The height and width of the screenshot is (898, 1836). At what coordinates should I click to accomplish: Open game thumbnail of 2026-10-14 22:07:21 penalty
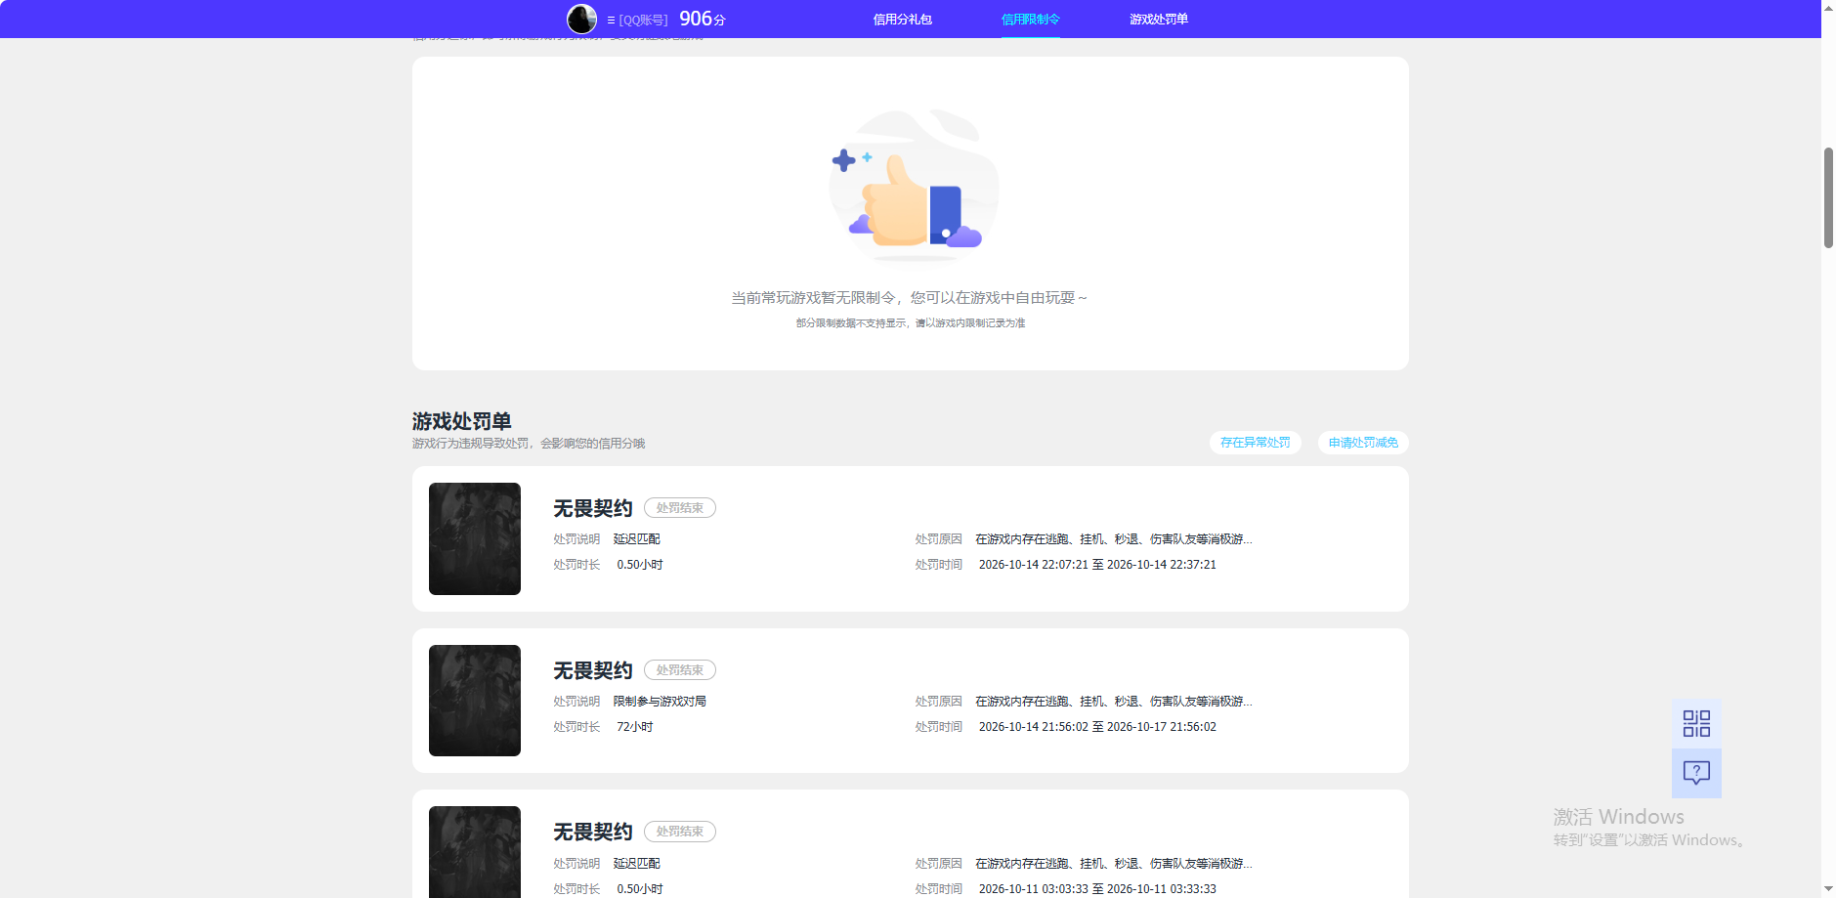[475, 538]
